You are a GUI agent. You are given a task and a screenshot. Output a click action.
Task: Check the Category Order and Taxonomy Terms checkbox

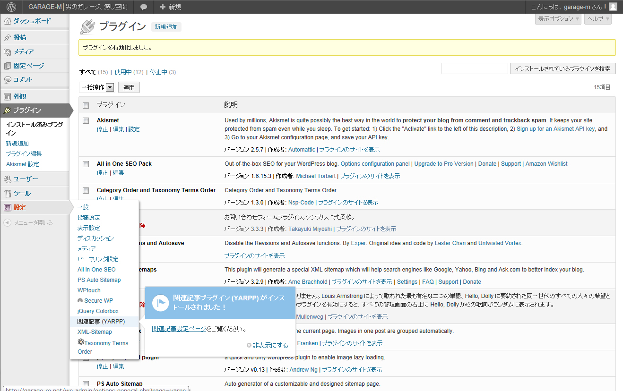(x=86, y=190)
